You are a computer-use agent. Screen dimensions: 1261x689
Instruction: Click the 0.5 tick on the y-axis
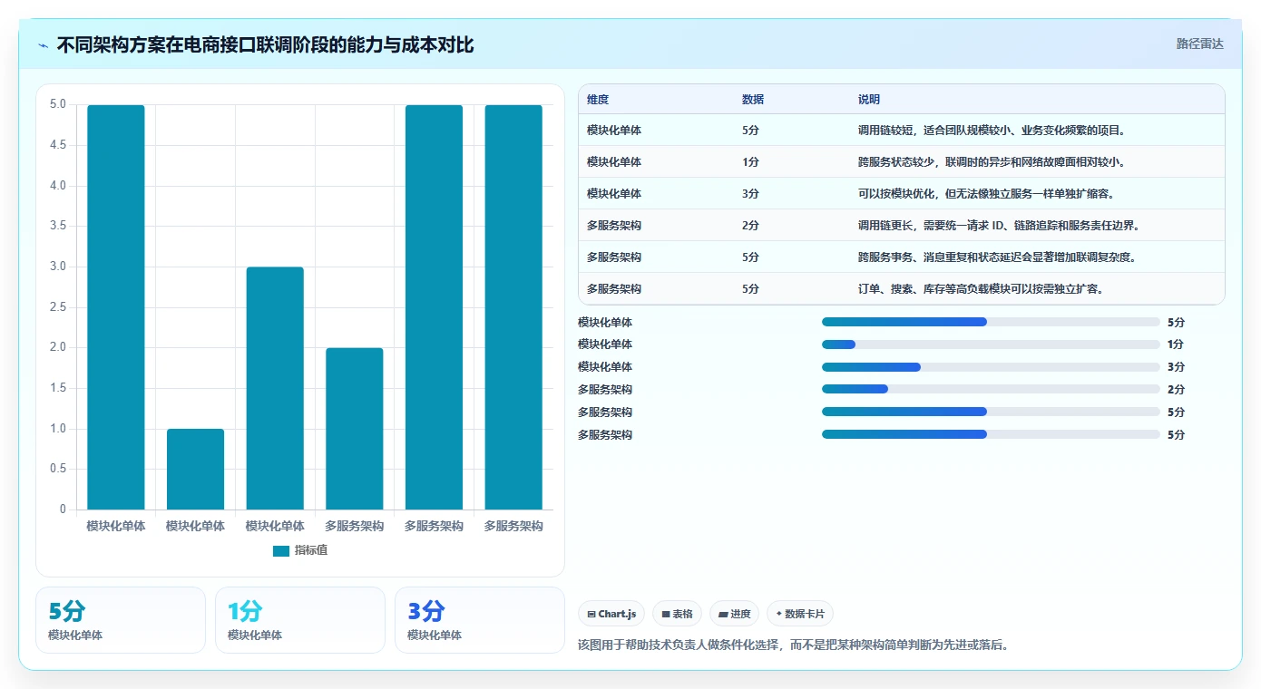pos(57,469)
